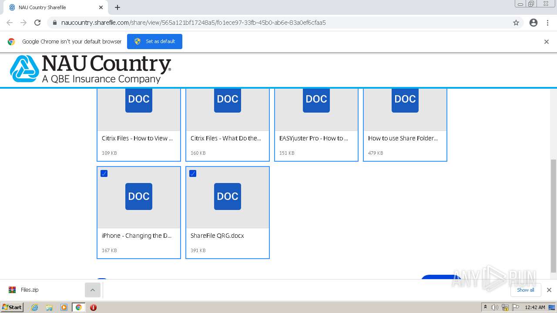The width and height of the screenshot is (557, 313).
Task: Open Citrix Files - What Do the document
Action: click(x=228, y=124)
